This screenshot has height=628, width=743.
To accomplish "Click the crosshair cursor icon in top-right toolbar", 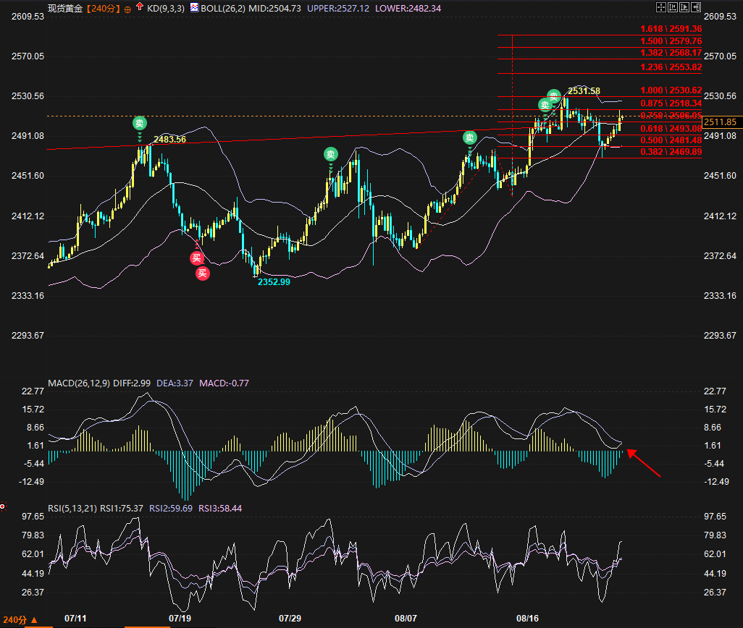I will pos(660,7).
